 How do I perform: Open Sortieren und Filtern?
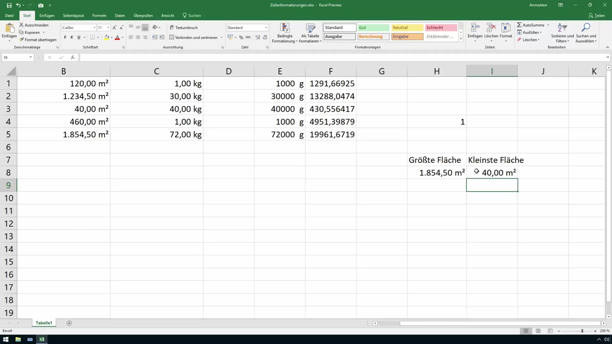(x=562, y=33)
